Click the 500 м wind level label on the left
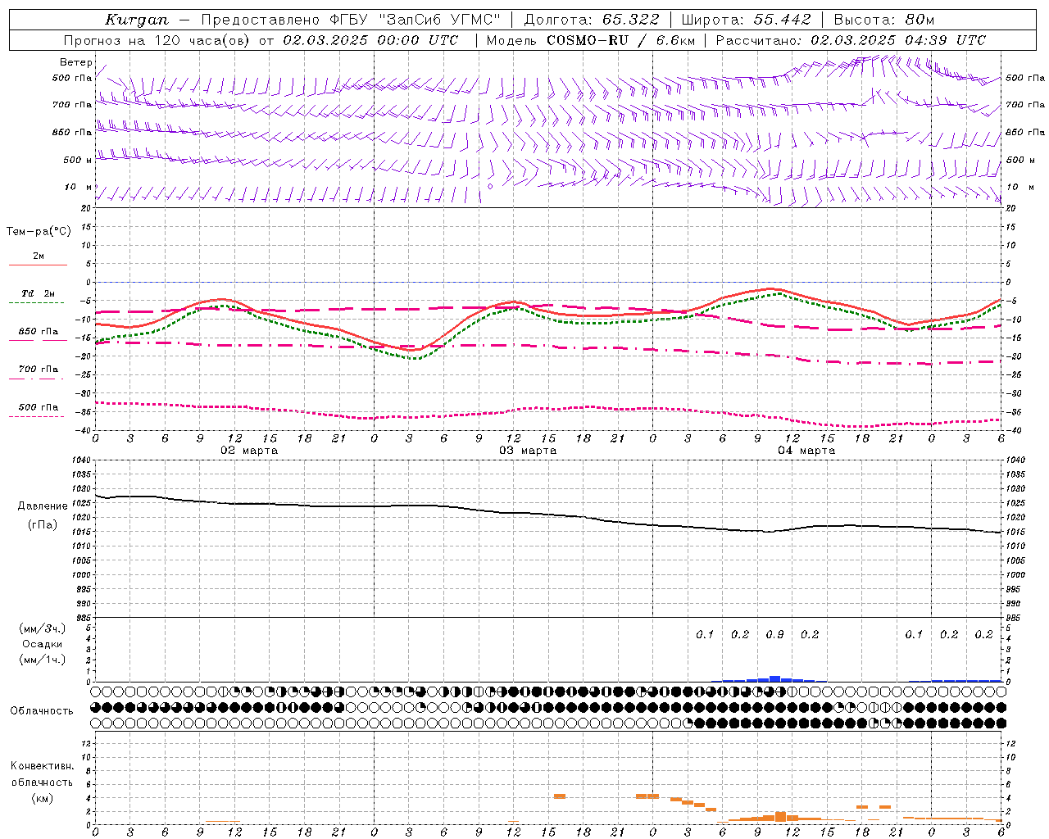1049x839 pixels. [78, 160]
